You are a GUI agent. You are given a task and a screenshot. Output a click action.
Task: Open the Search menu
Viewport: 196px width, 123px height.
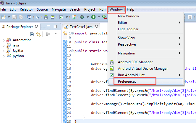point(75,9)
